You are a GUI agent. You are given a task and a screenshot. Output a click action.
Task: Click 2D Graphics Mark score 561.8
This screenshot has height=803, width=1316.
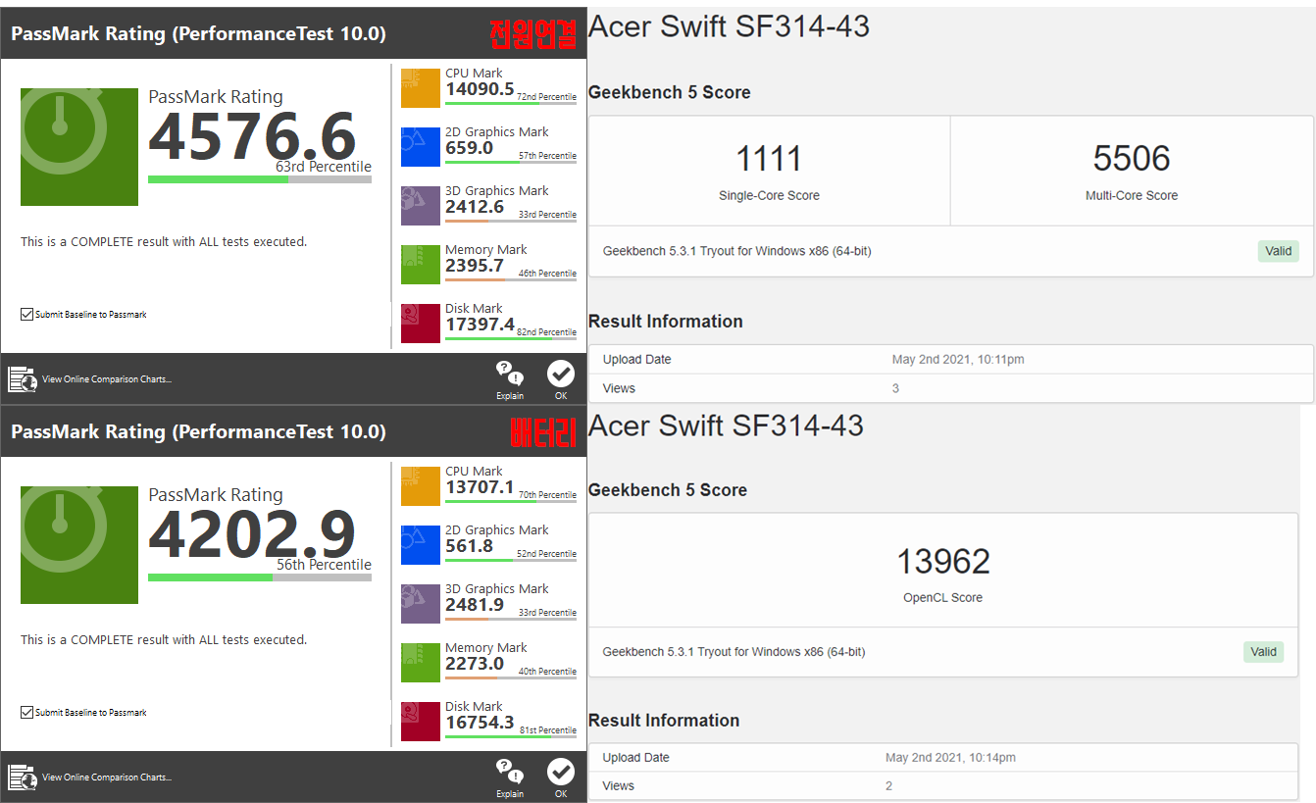coord(470,546)
